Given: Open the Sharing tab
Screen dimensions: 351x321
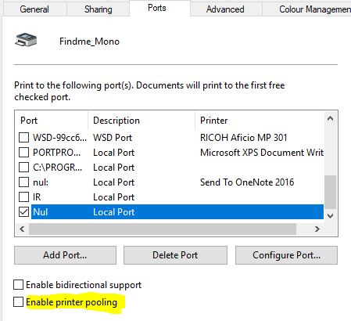Looking at the screenshot, I should tap(98, 9).
